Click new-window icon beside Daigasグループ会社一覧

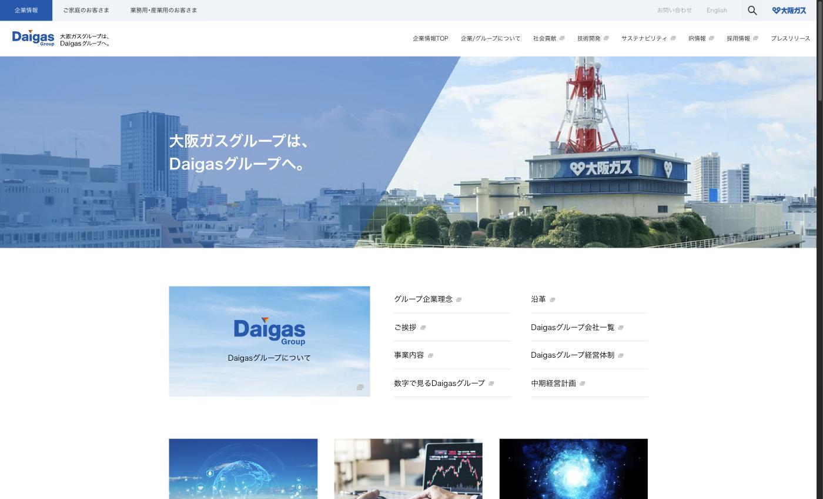[620, 328]
